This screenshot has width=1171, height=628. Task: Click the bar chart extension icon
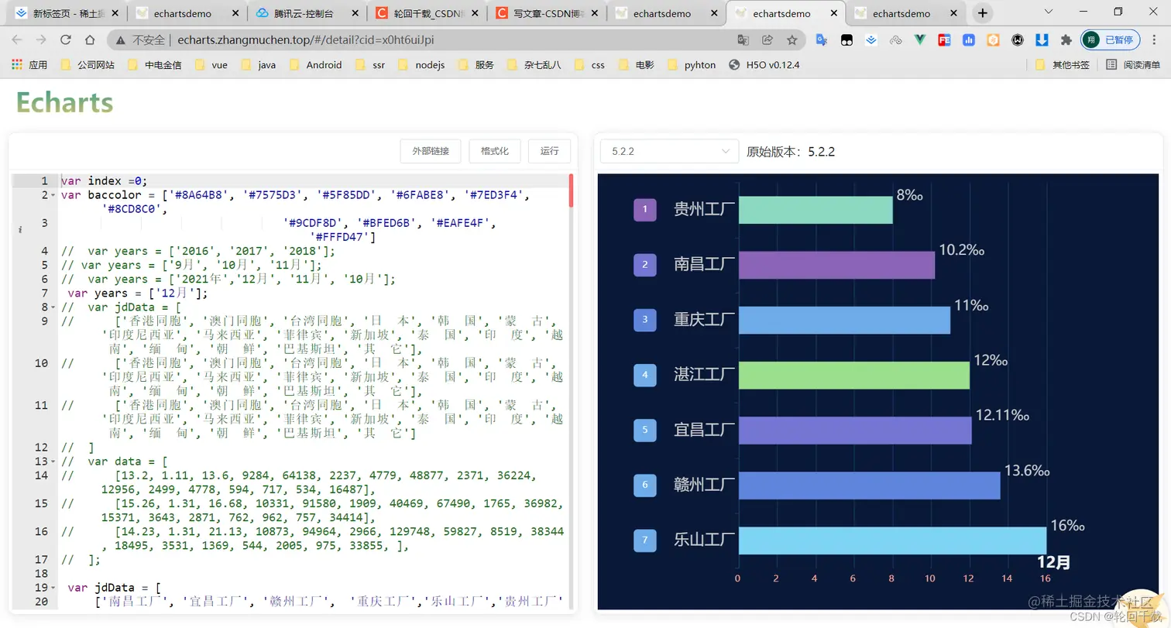coord(970,40)
